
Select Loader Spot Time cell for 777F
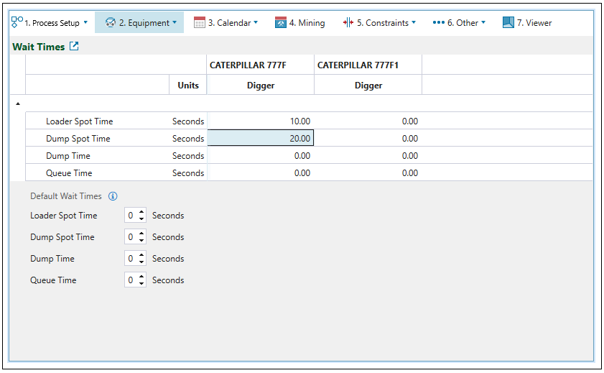[260, 121]
